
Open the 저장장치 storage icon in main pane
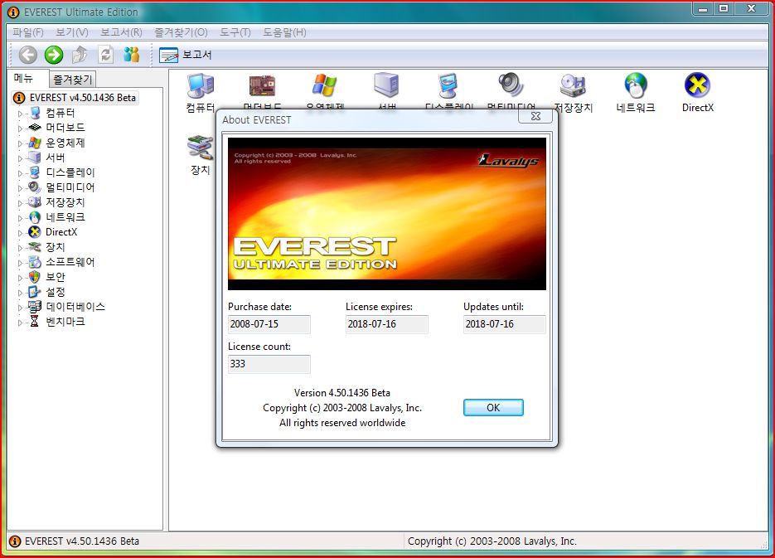tap(573, 93)
